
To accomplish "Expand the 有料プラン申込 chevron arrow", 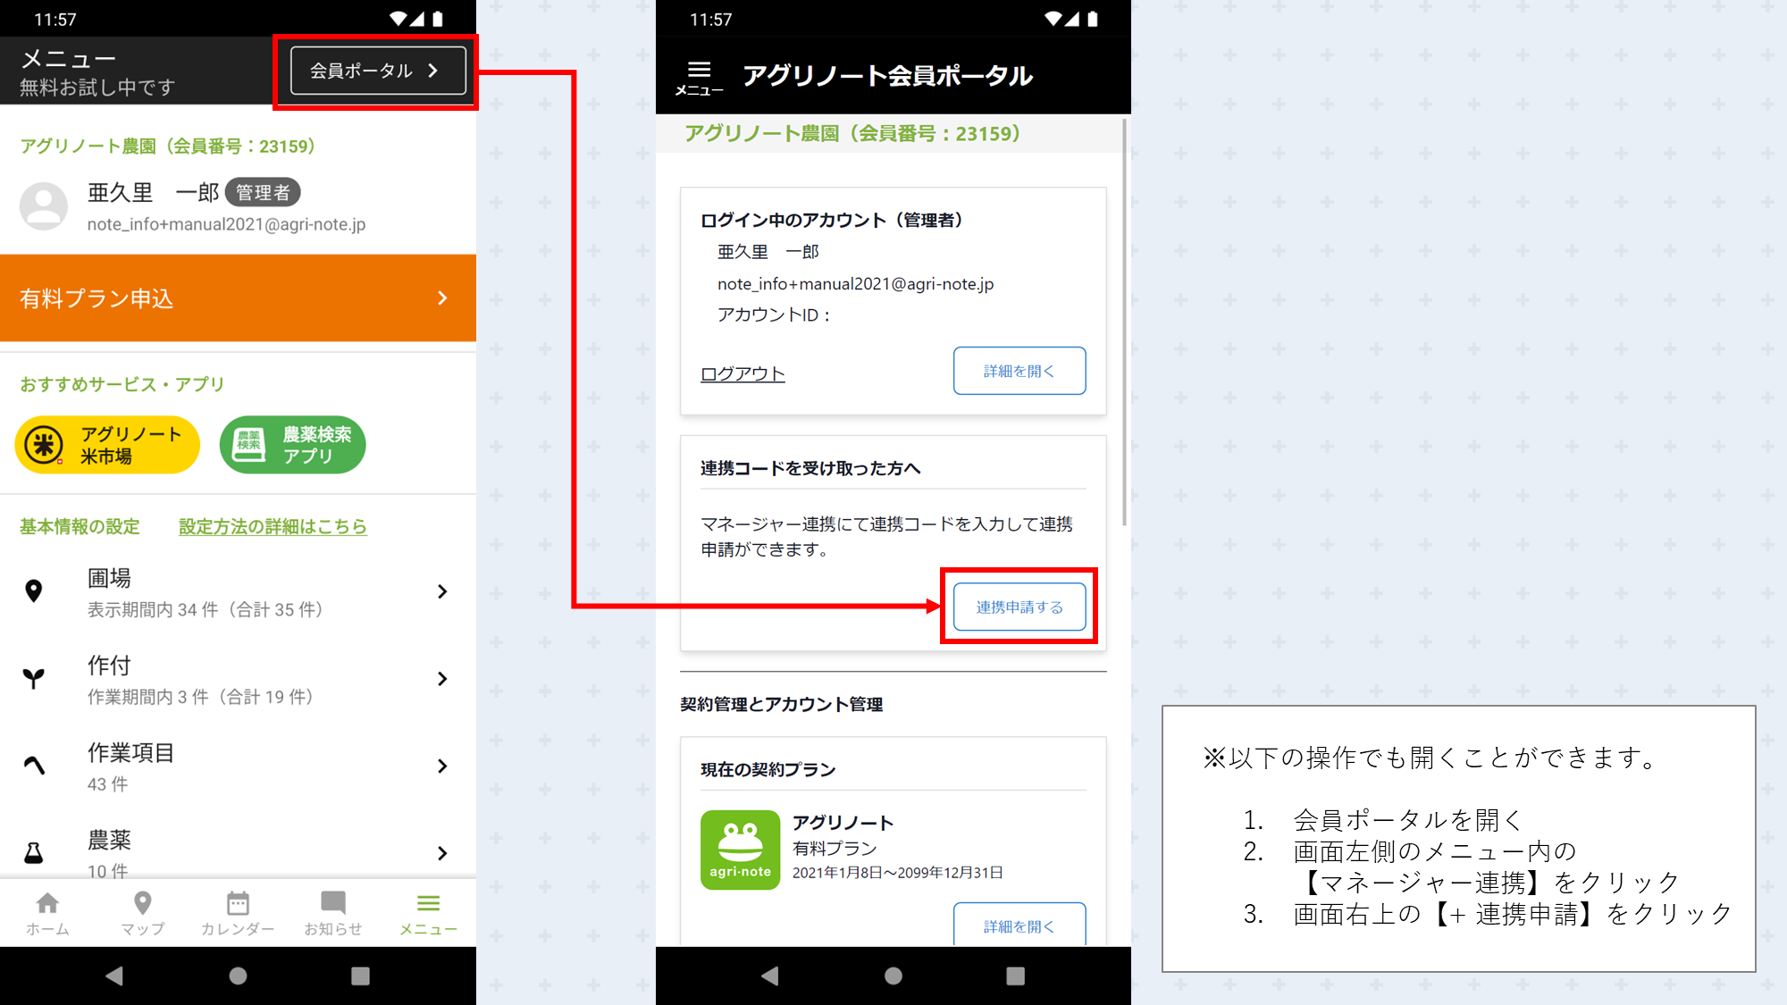I will pyautogui.click(x=442, y=298).
